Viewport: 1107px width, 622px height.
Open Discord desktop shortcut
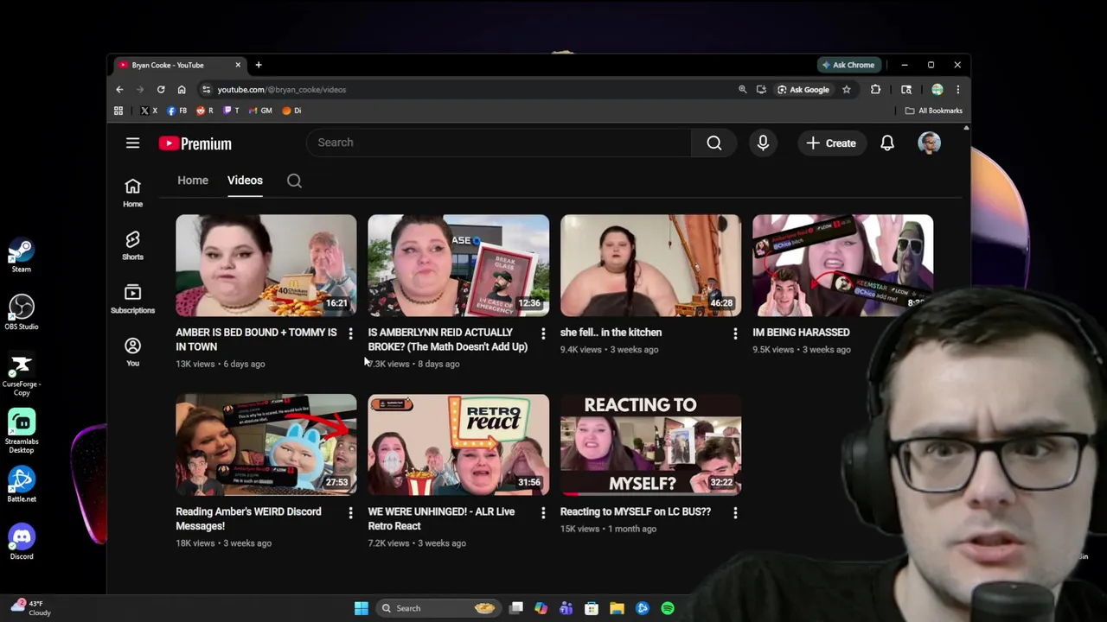click(22, 542)
